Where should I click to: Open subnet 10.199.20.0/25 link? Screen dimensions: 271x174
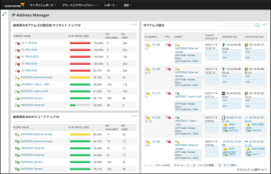click(30, 57)
